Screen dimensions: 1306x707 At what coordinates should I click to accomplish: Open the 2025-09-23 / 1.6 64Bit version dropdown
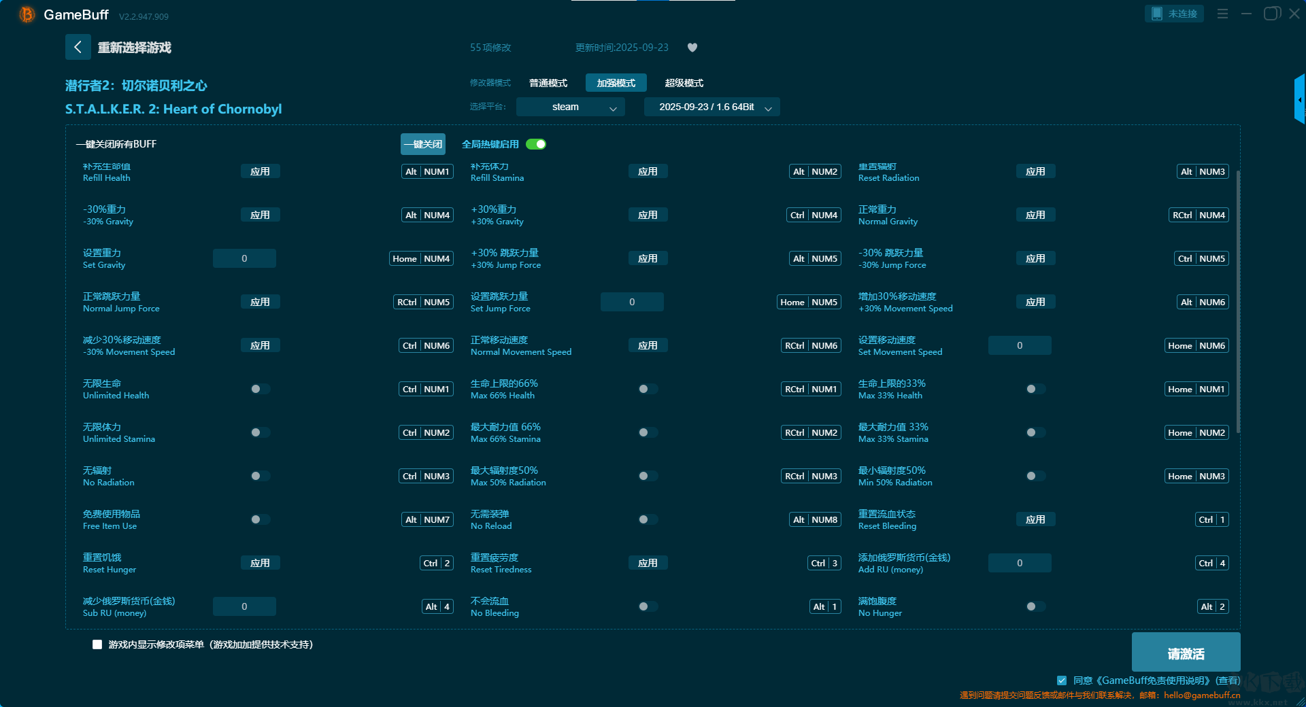[711, 107]
